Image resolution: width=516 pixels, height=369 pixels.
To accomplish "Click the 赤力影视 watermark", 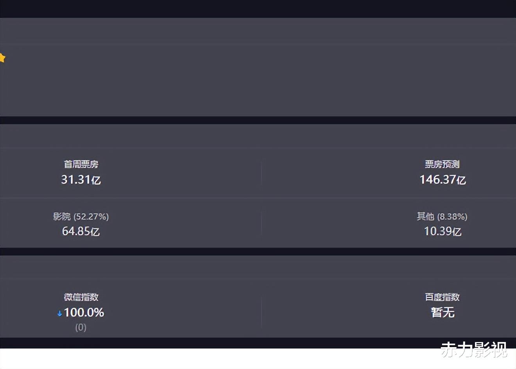I will (474, 349).
